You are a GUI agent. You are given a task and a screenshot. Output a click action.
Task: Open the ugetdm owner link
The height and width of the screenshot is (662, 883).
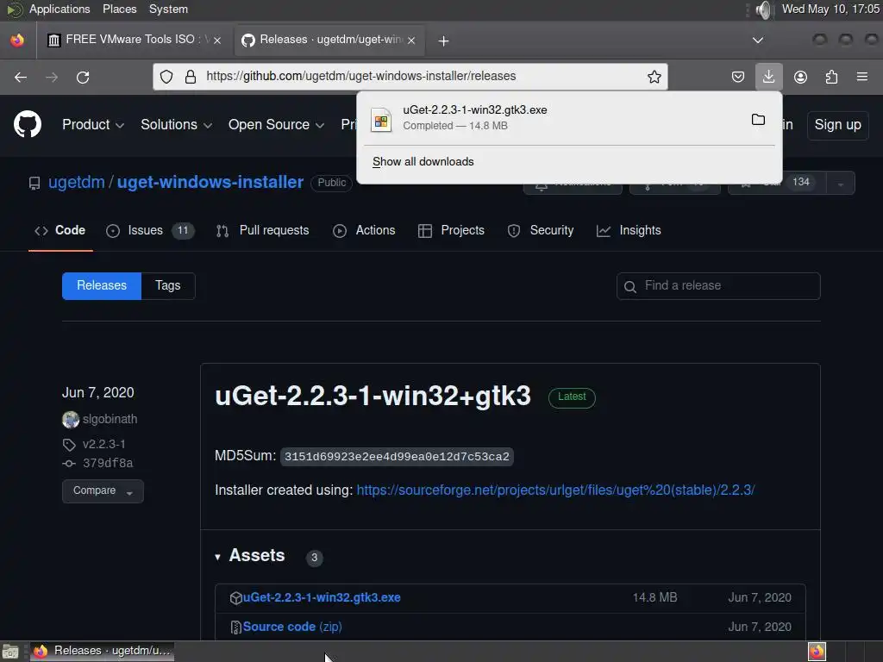tap(77, 183)
